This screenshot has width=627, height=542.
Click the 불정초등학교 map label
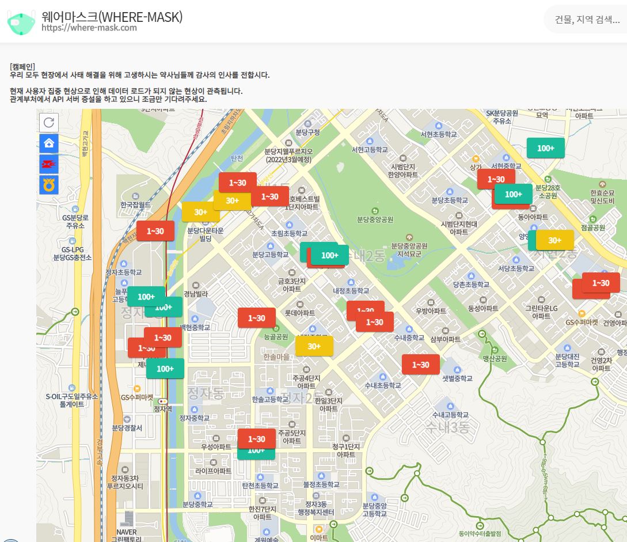coord(321,484)
